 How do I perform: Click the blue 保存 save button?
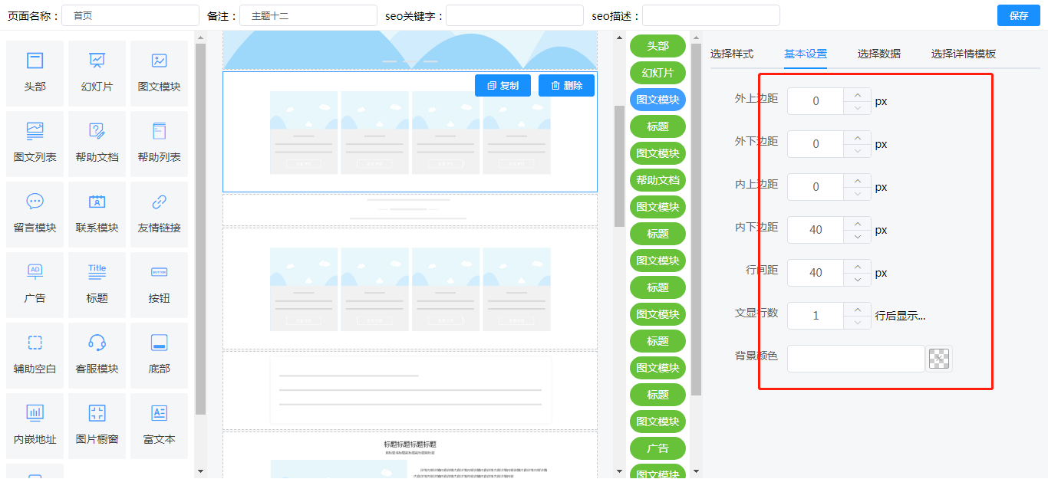pos(1018,15)
